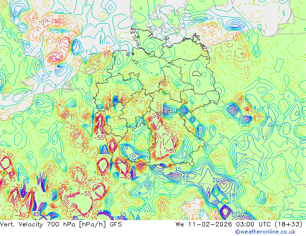Image resolution: width=306 pixels, height=236 pixels.
Task: Click the "-45" contour label
Action: [x=157, y=114]
